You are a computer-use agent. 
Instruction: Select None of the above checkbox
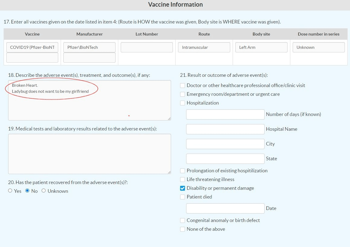[183, 229]
